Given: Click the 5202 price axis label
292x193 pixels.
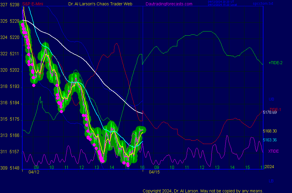Looking at the screenshot, I should coord(15,70).
